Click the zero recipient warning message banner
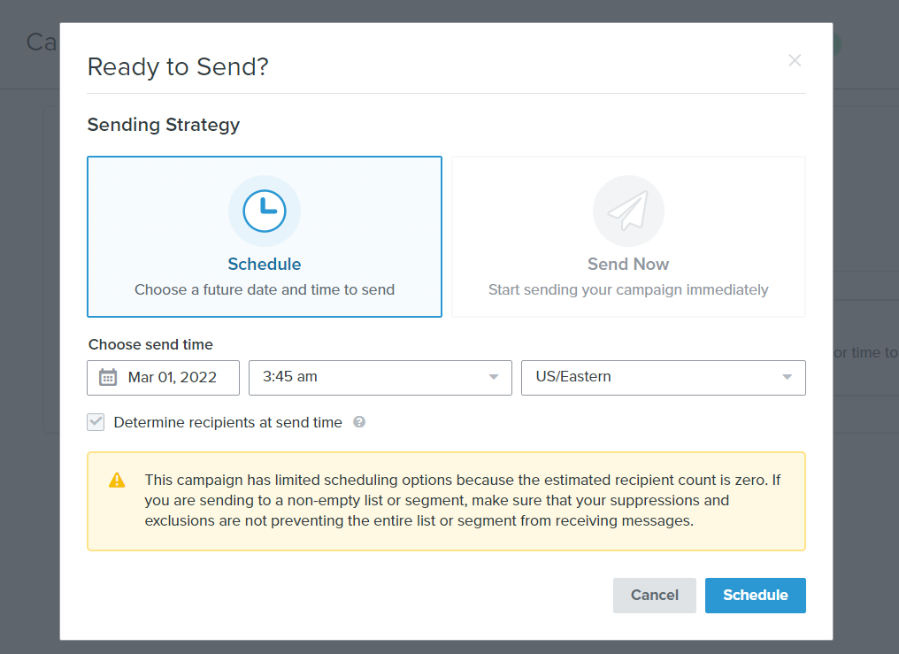Image resolution: width=899 pixels, height=654 pixels. (x=446, y=501)
